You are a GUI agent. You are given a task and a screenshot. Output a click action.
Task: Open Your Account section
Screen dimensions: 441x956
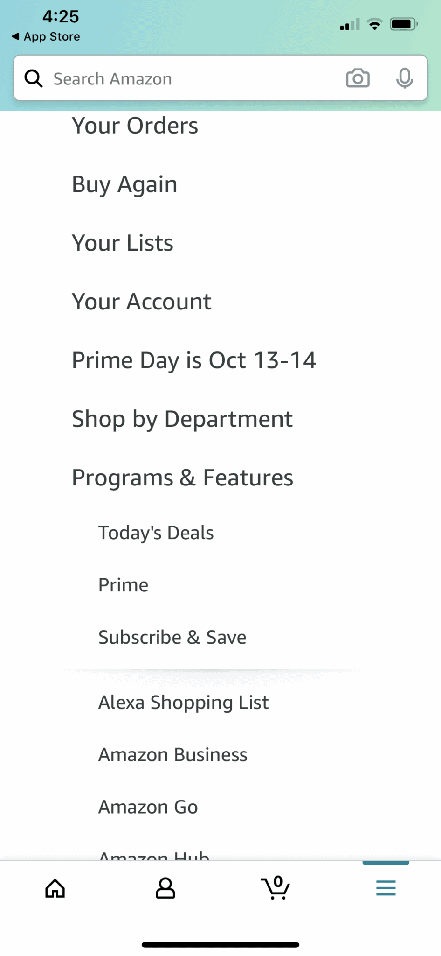pos(142,302)
